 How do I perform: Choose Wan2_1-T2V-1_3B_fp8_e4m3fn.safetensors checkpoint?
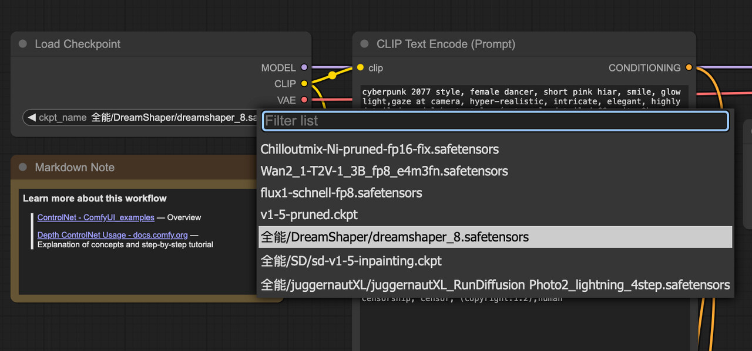coord(384,171)
